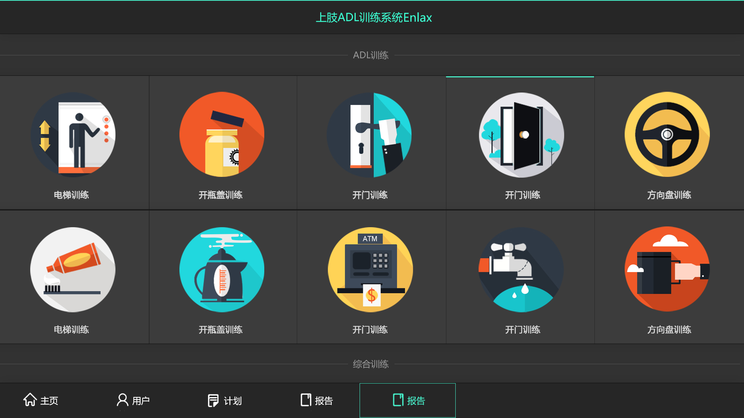Screen dimensions: 744x418
Task: Click the 上肢ADL训练系统Enlax title
Action: [374, 17]
